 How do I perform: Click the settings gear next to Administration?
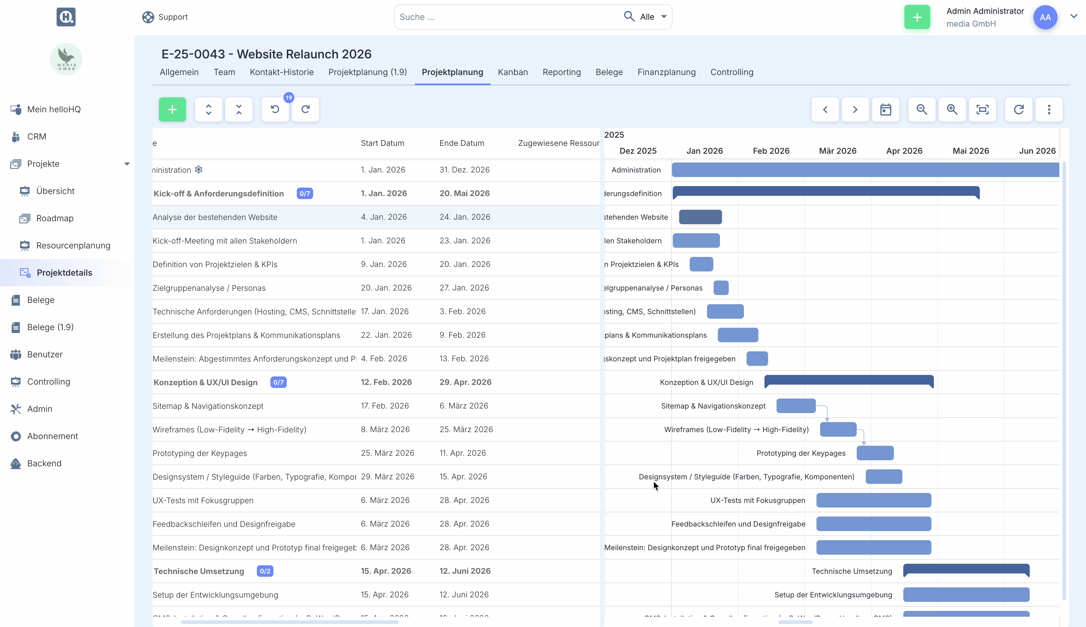(x=198, y=170)
